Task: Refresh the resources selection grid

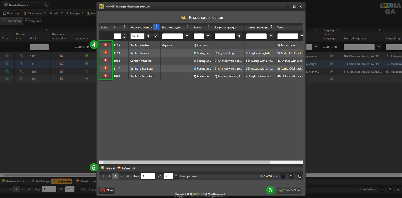Action: tap(300, 176)
